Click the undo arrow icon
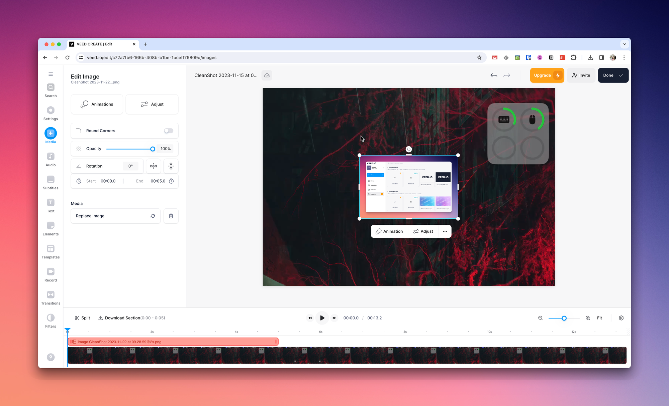Image resolution: width=669 pixels, height=406 pixels. 494,75
